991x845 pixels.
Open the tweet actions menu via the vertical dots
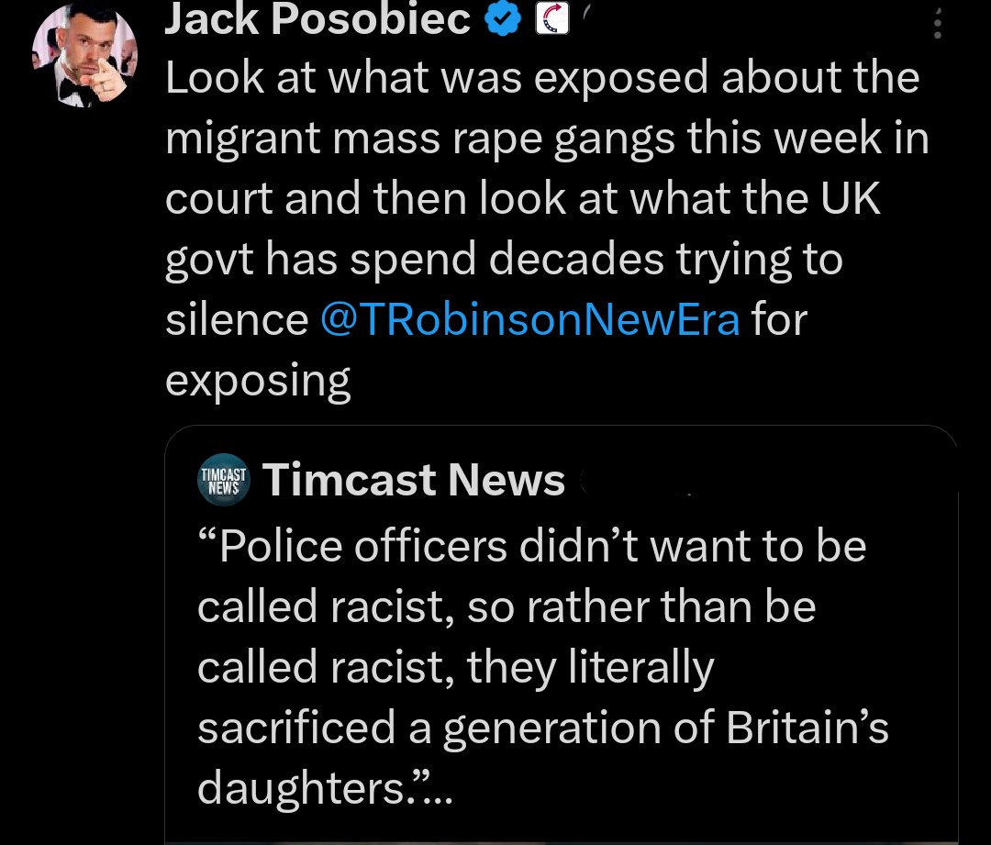pos(937,23)
